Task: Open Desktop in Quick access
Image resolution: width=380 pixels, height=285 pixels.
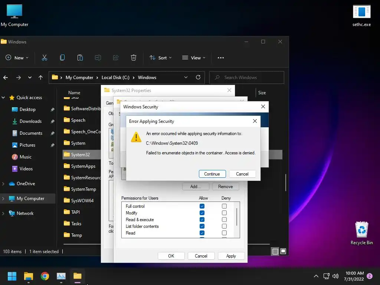Action: pyautogui.click(x=27, y=109)
